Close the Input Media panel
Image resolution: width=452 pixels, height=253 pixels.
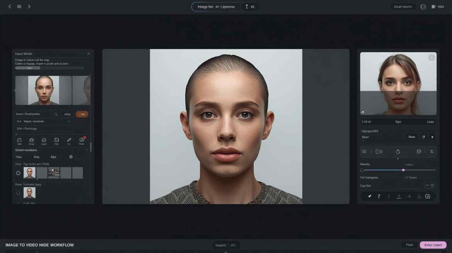pyautogui.click(x=88, y=54)
